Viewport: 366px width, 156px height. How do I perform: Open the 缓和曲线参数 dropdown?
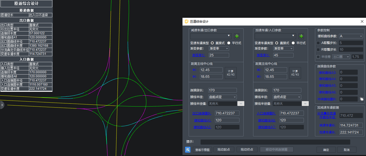(351, 36)
